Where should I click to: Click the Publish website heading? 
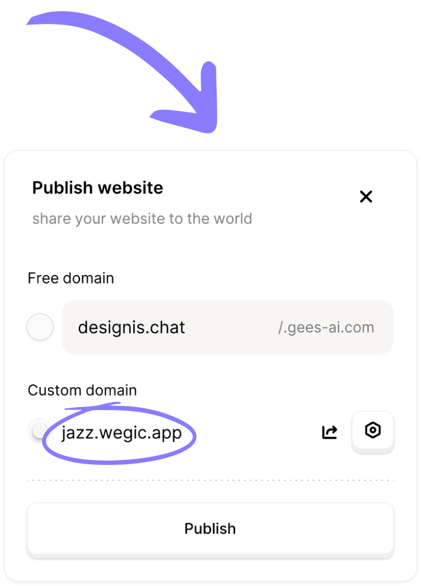click(98, 188)
